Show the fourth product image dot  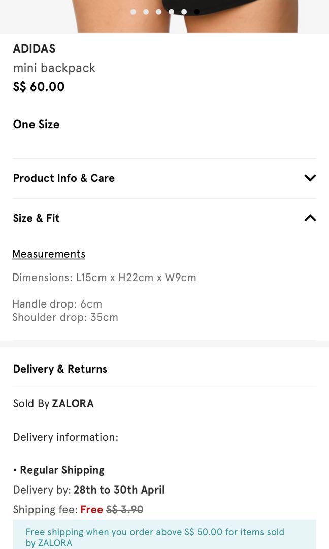point(171,12)
